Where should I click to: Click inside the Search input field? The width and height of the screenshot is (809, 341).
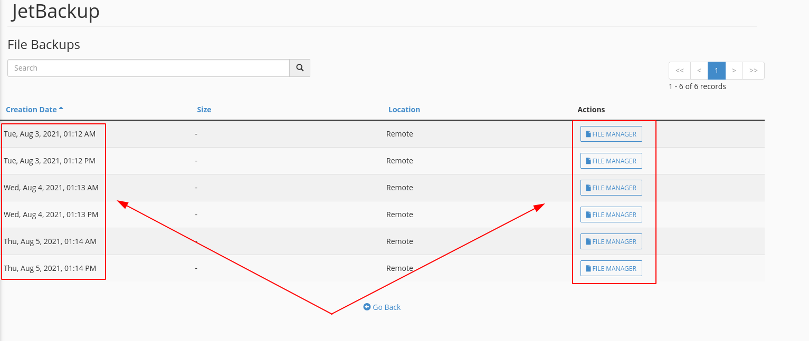(x=148, y=68)
